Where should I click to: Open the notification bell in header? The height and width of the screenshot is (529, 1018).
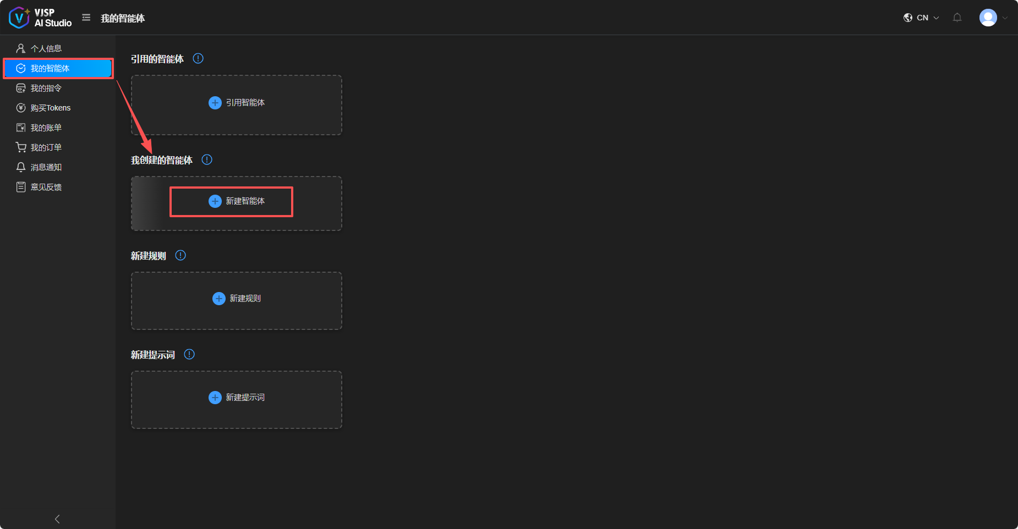point(957,18)
